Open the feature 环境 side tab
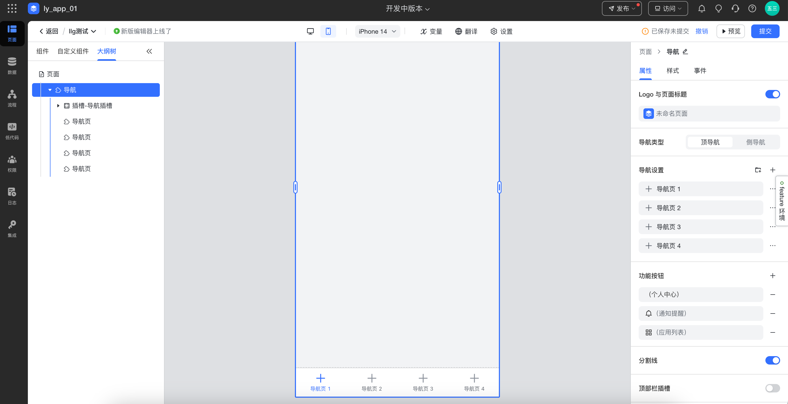The width and height of the screenshot is (788, 404). point(782,201)
